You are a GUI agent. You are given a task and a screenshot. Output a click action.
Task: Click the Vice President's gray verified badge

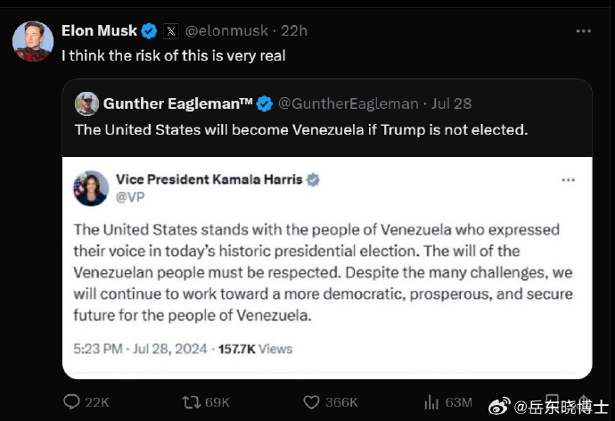[313, 179]
